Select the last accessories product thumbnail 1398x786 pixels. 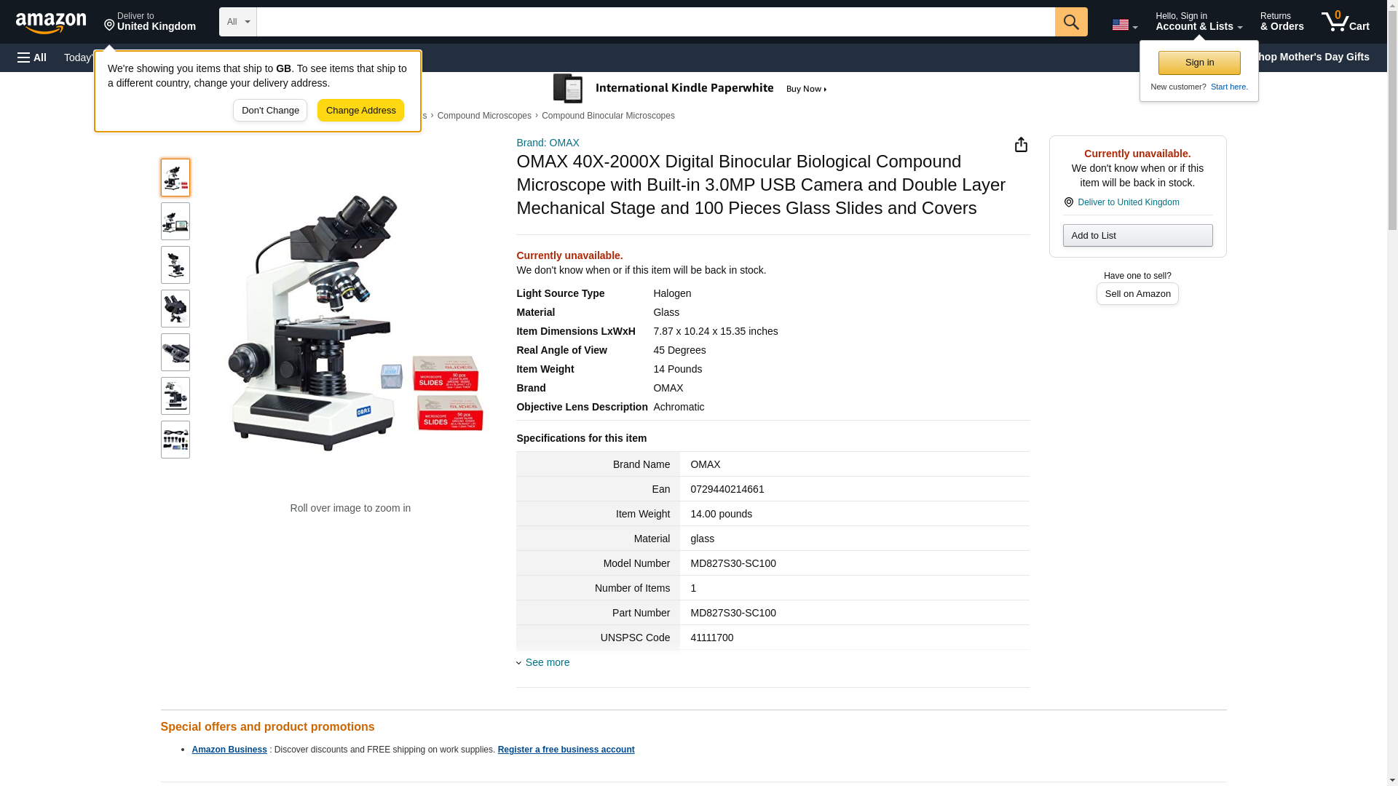tap(175, 440)
